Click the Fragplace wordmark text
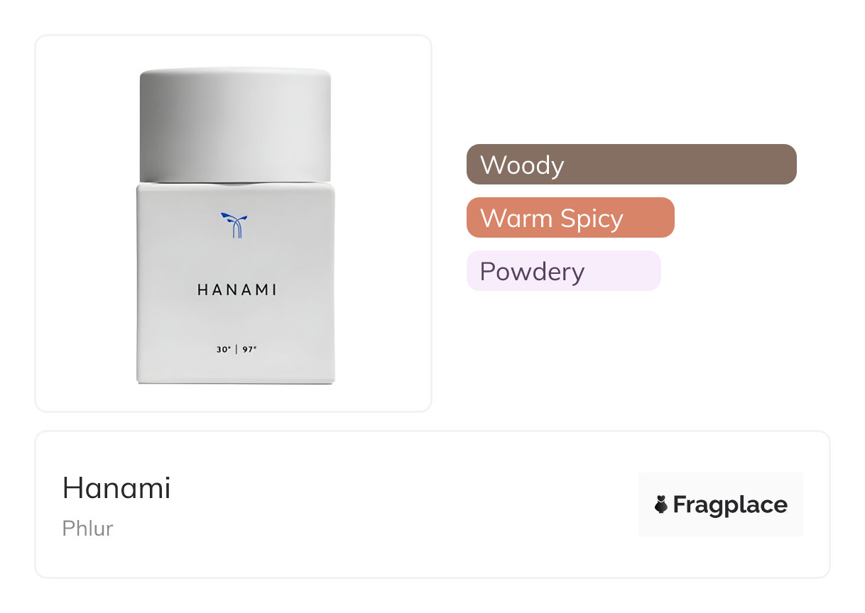The width and height of the screenshot is (865, 613). (x=730, y=504)
